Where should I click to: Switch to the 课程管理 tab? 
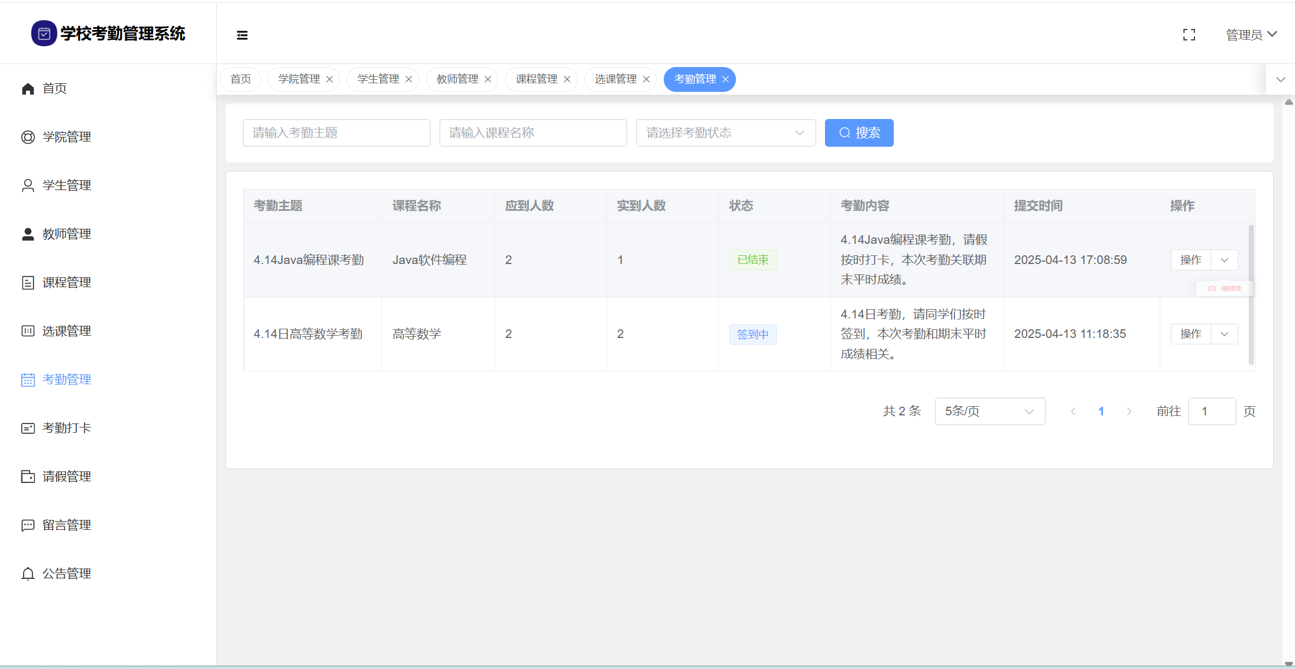click(536, 79)
